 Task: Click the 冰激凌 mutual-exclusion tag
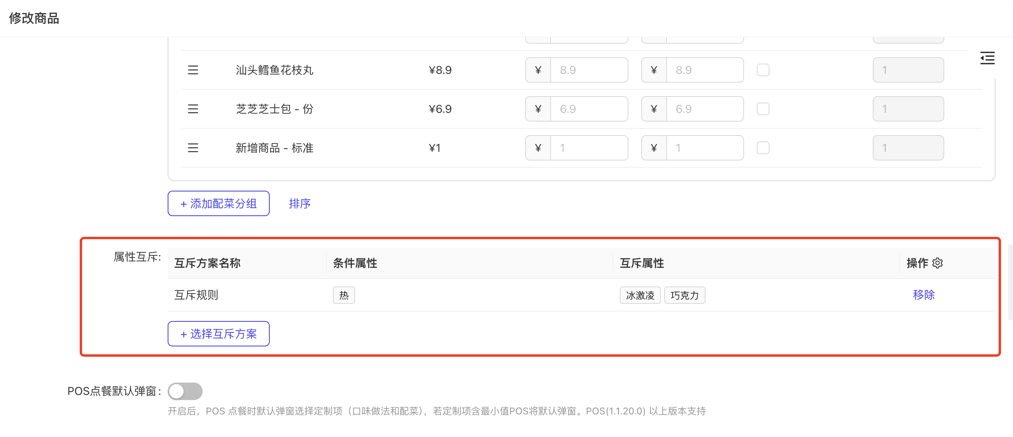coord(640,295)
